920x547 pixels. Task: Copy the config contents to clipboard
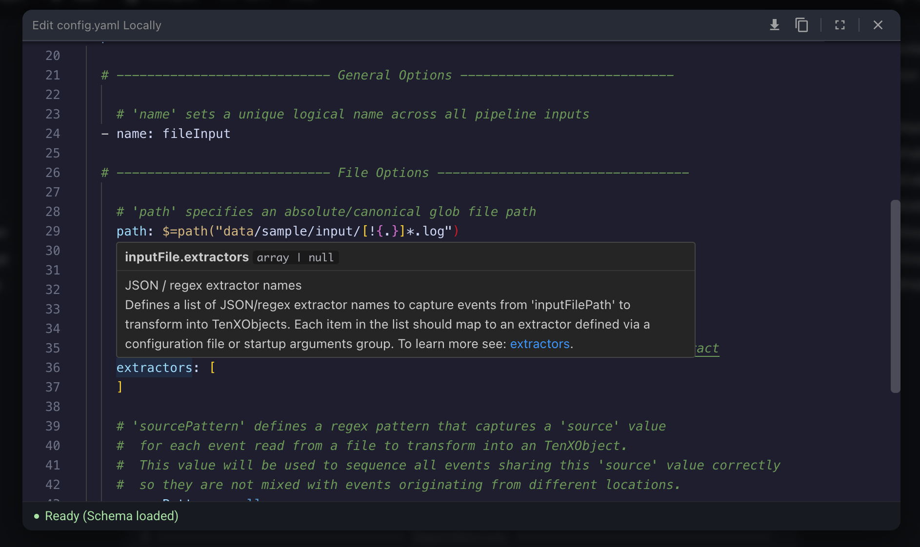801,25
